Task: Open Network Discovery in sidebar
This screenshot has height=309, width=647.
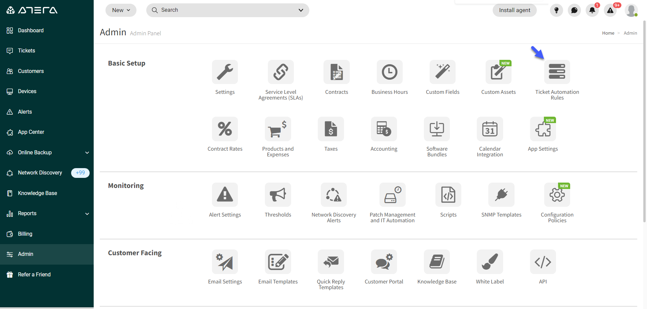Action: tap(47, 173)
